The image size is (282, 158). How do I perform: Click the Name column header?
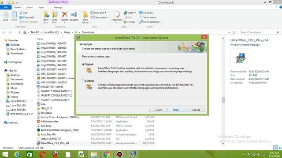point(40,39)
